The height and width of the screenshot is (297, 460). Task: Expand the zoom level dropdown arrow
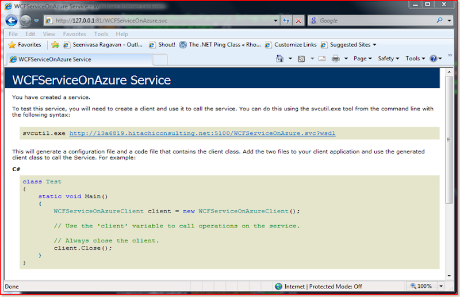click(441, 286)
